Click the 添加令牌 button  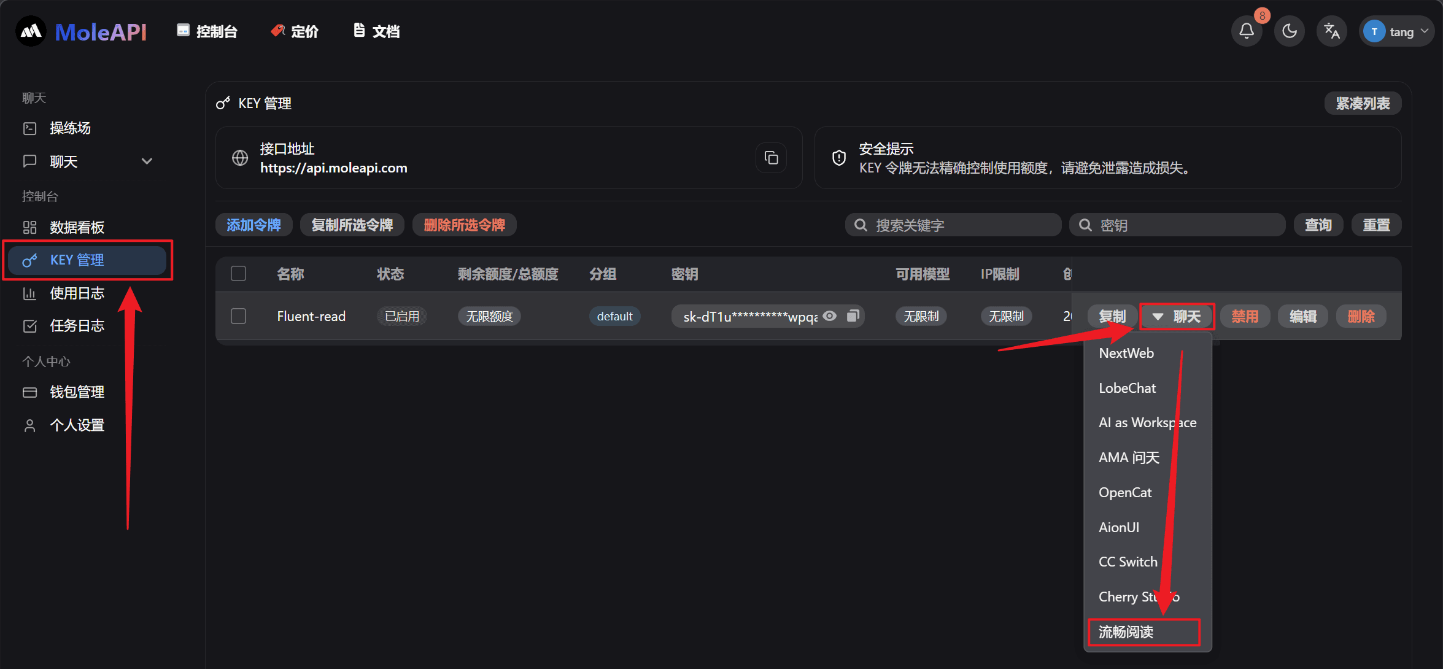(x=253, y=225)
